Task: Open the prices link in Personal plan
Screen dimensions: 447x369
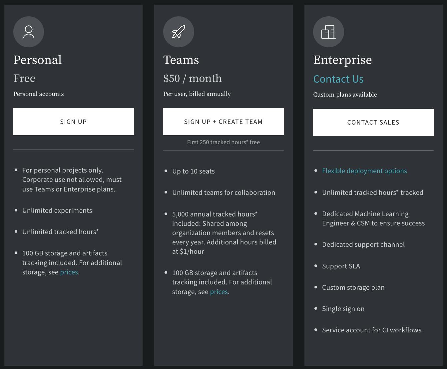Action: (69, 272)
